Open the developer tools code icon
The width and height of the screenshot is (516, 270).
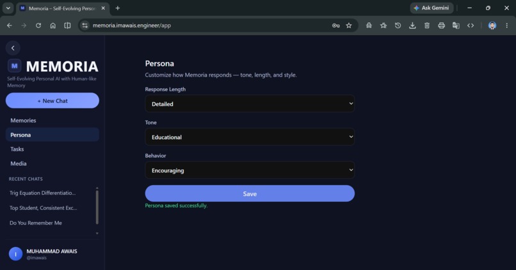[x=471, y=26]
